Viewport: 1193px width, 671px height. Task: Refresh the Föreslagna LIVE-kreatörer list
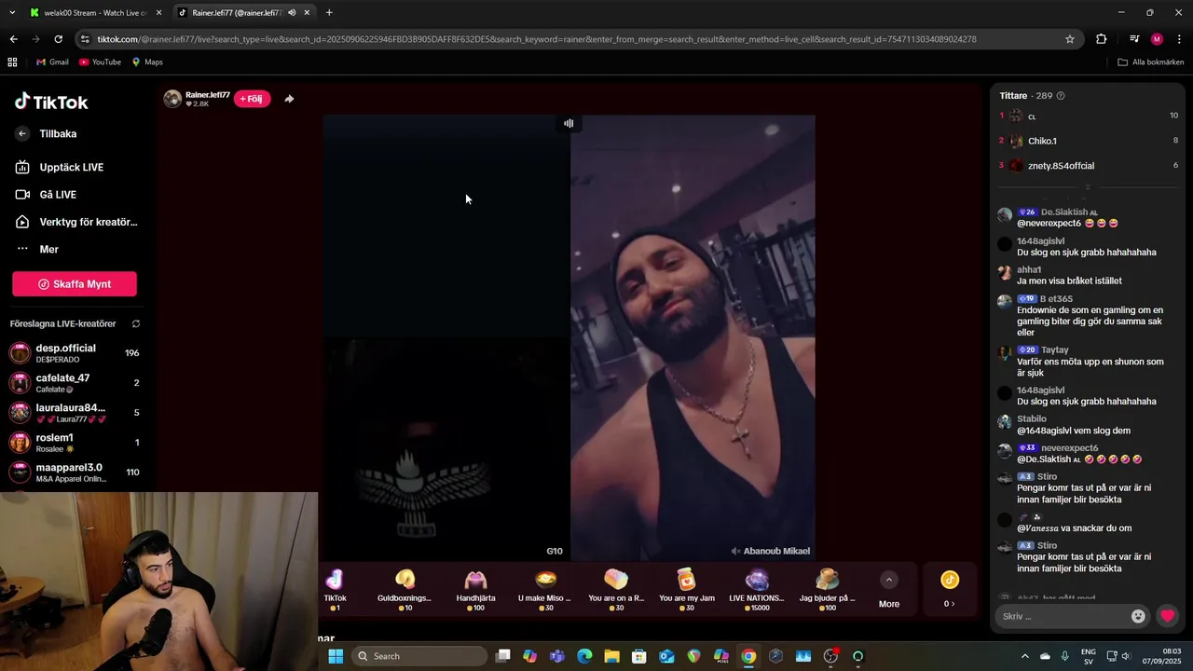135,323
